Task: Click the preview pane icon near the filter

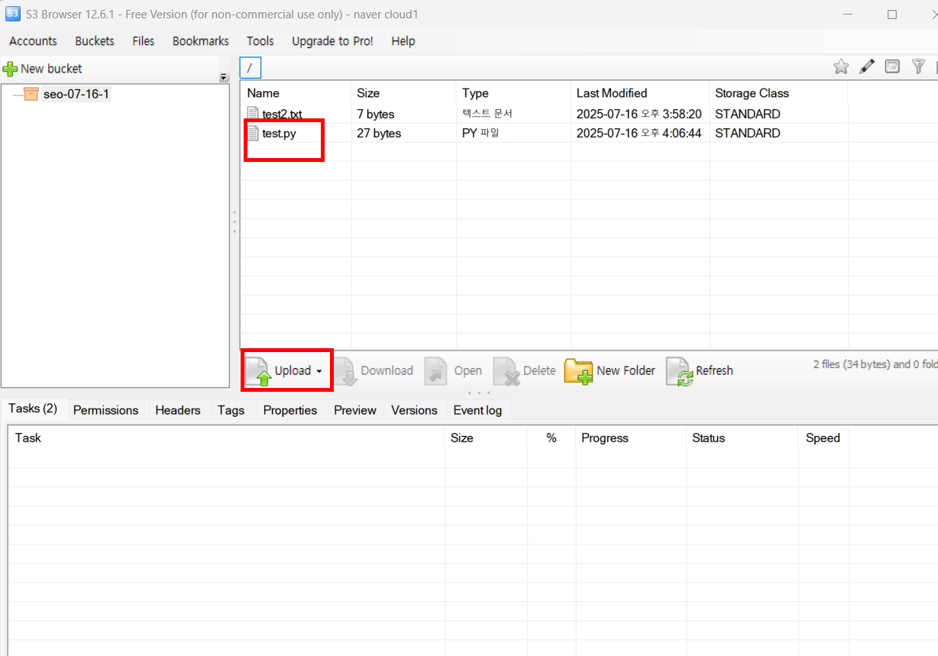Action: pyautogui.click(x=892, y=66)
